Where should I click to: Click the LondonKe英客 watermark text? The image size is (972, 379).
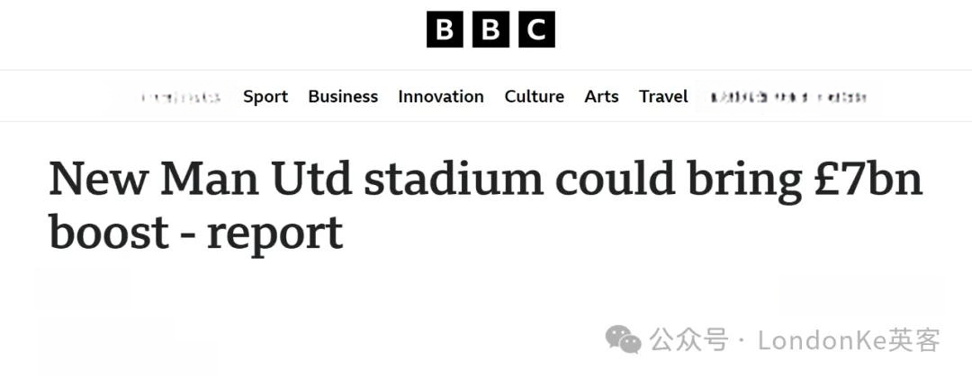pyautogui.click(x=849, y=340)
